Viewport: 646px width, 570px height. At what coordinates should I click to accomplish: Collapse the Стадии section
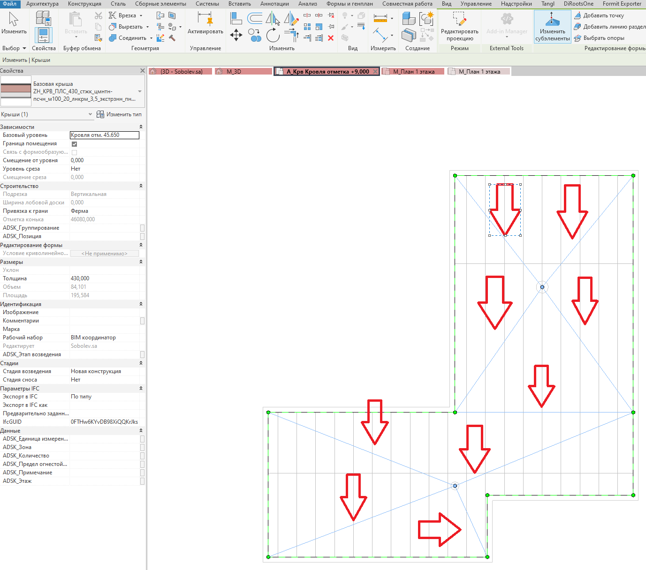141,363
